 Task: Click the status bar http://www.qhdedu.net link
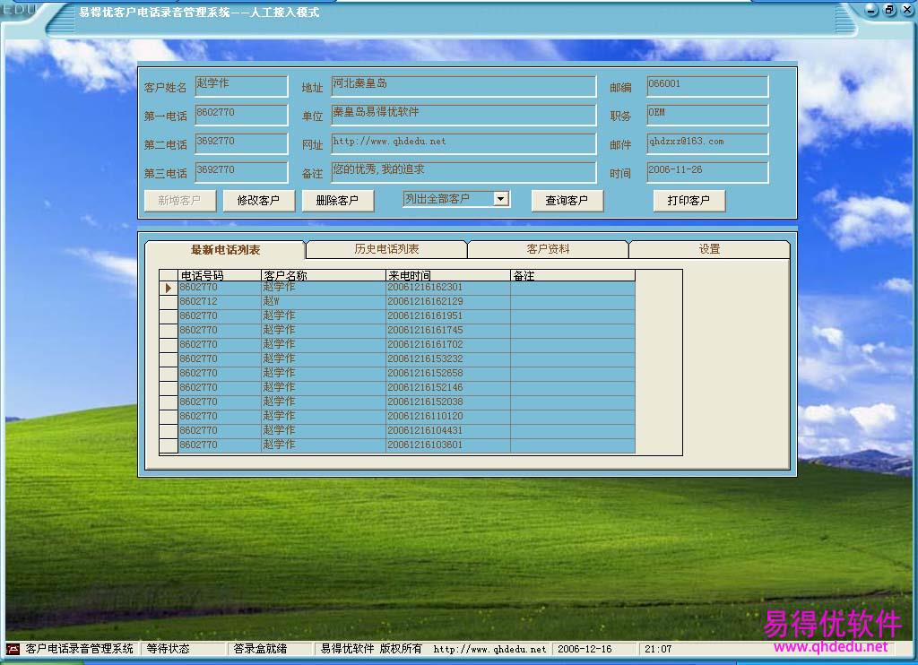pyautogui.click(x=489, y=649)
